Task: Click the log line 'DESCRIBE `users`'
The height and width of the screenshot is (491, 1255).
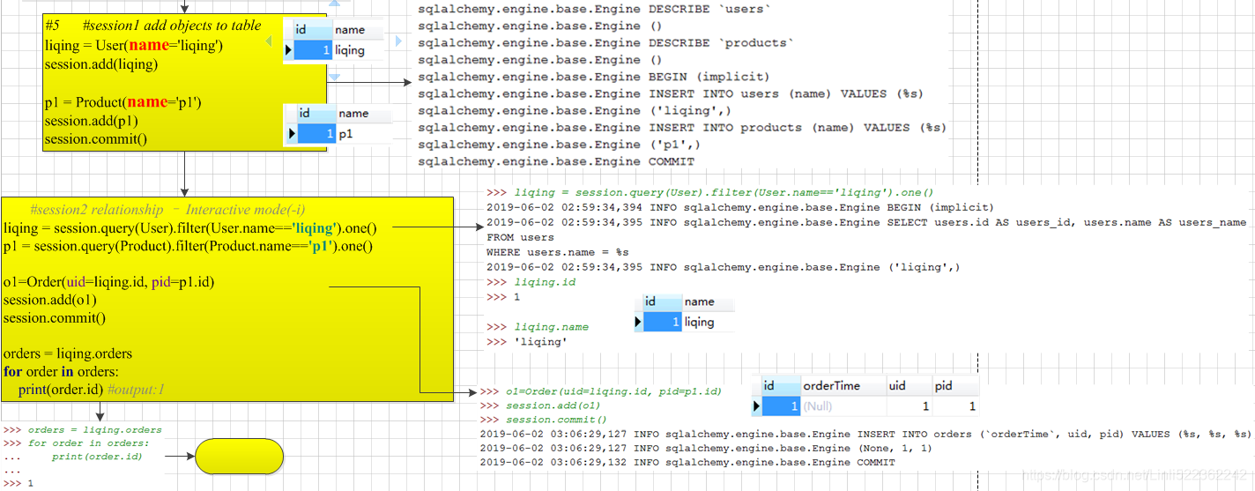Action: 594,9
